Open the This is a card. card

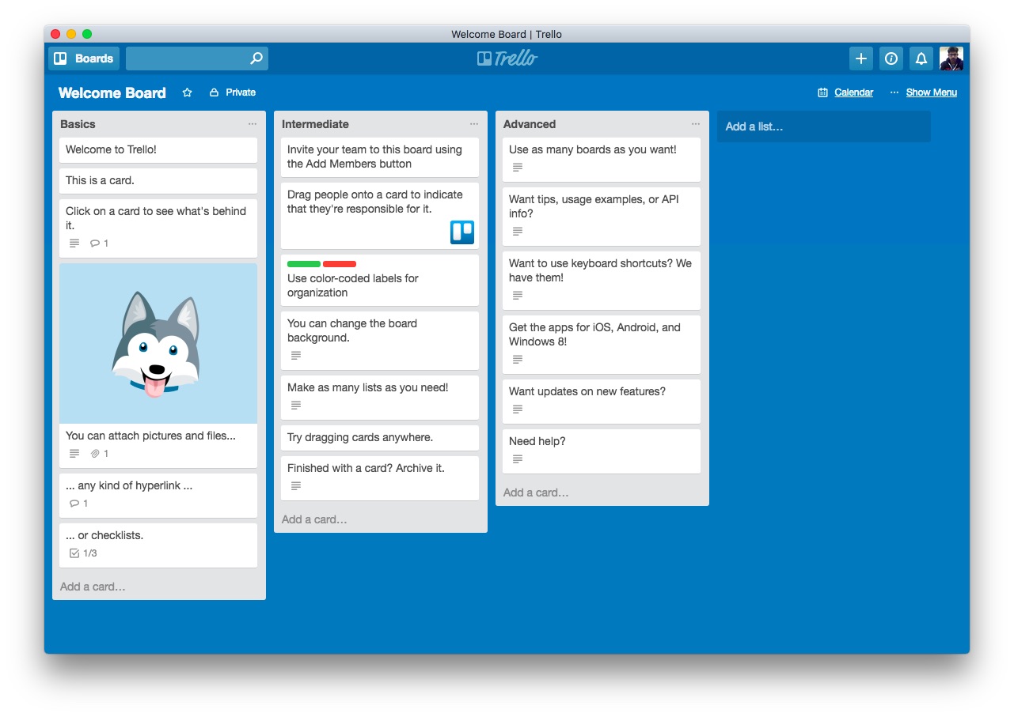coord(158,181)
